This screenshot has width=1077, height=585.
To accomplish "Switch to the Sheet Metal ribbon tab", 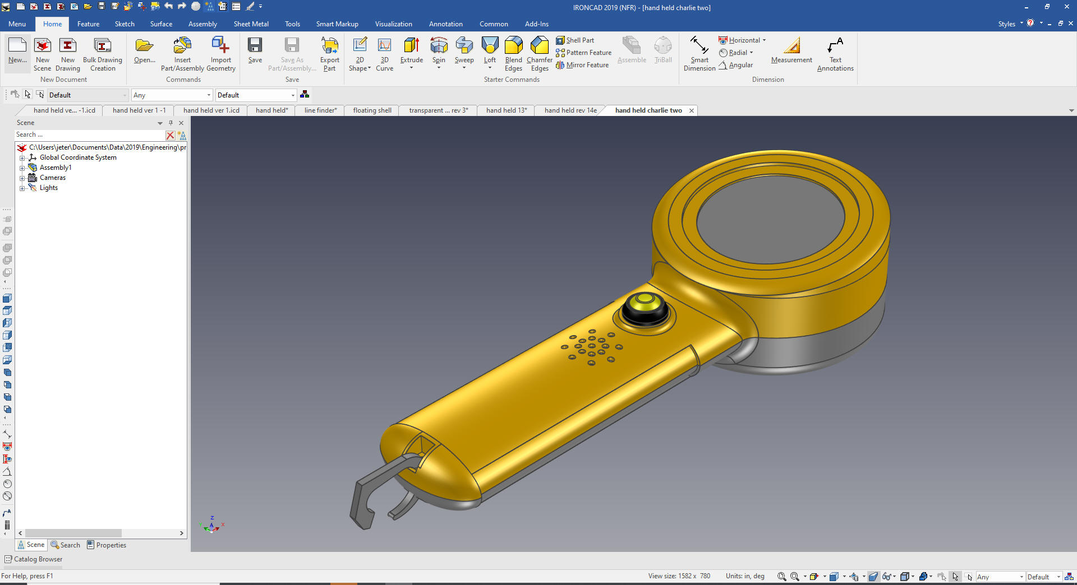I will [x=251, y=24].
